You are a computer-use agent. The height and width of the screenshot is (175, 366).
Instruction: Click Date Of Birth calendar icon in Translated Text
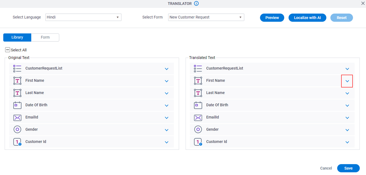(198, 105)
